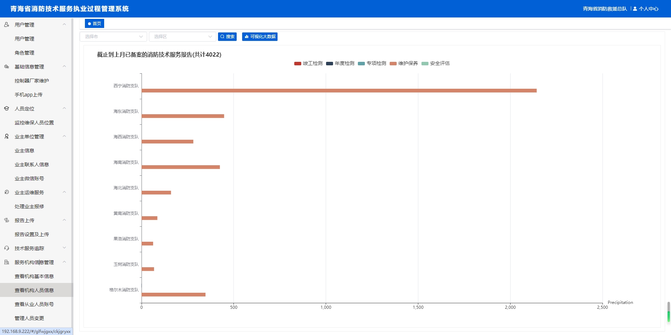Collapse the 用户管理 menu group chevron
Viewport: 671px width, 335px height.
64,24
